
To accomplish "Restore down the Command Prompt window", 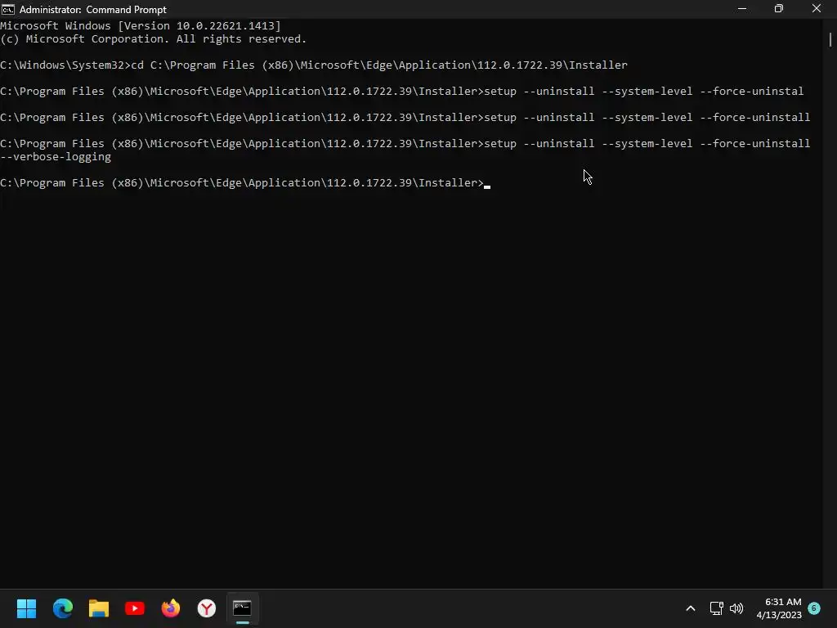I will [779, 9].
